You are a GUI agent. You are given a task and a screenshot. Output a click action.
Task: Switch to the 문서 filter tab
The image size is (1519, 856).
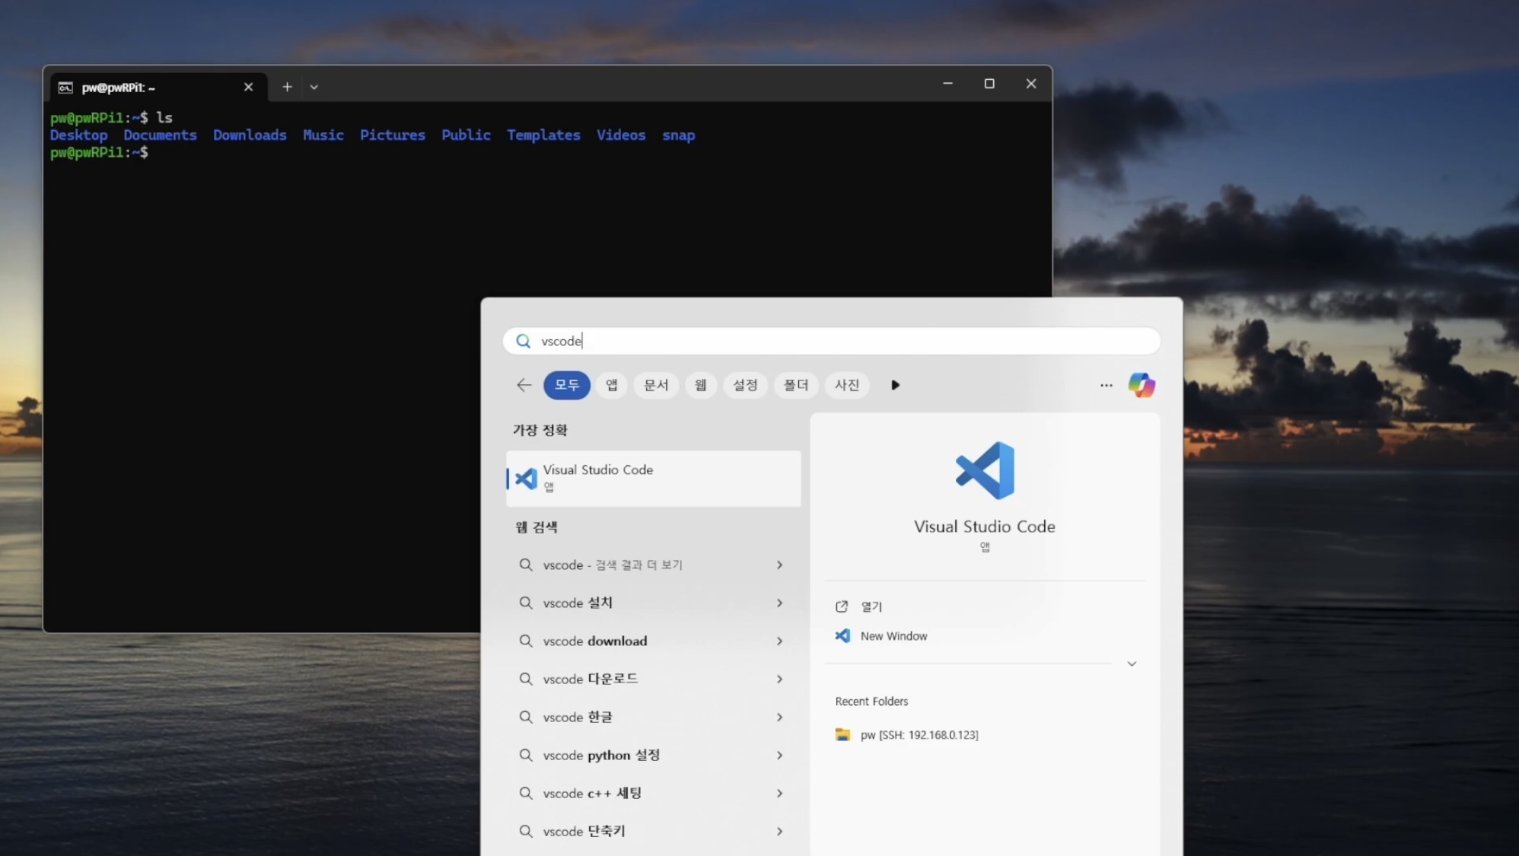pyautogui.click(x=655, y=385)
